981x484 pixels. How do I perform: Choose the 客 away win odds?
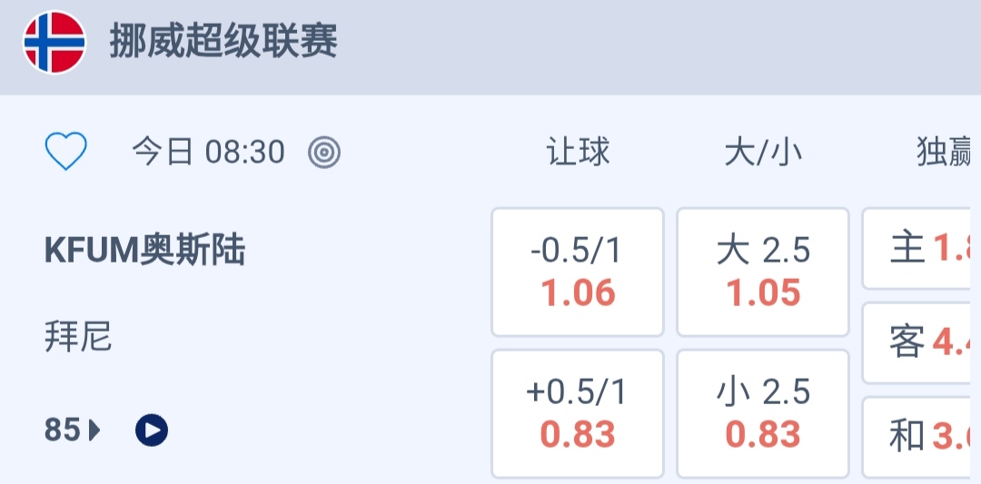tap(922, 342)
